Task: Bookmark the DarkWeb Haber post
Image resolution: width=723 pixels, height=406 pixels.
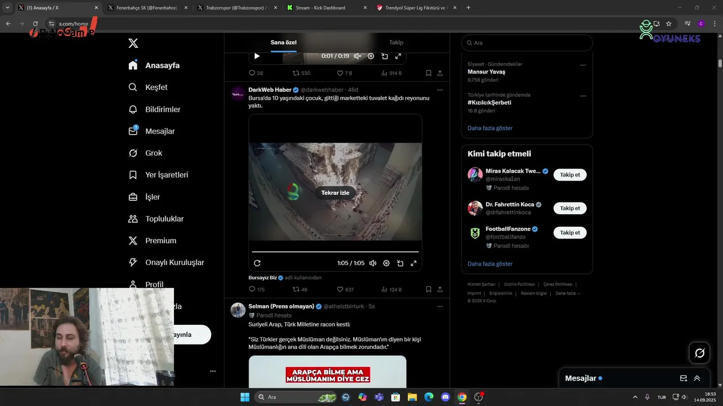Action: tap(429, 289)
